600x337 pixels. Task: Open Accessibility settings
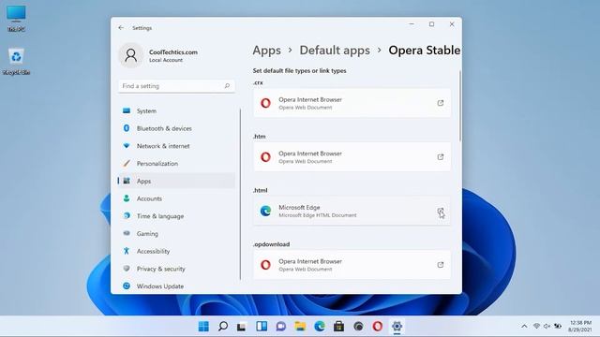point(176,251)
